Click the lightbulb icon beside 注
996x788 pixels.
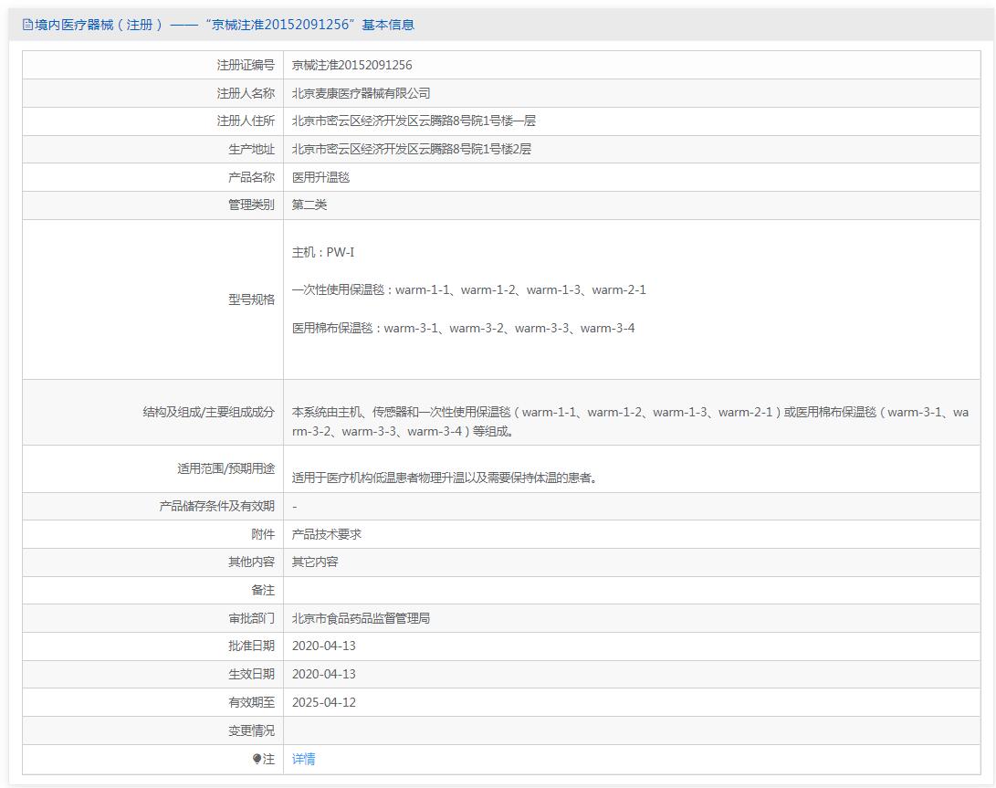click(257, 759)
